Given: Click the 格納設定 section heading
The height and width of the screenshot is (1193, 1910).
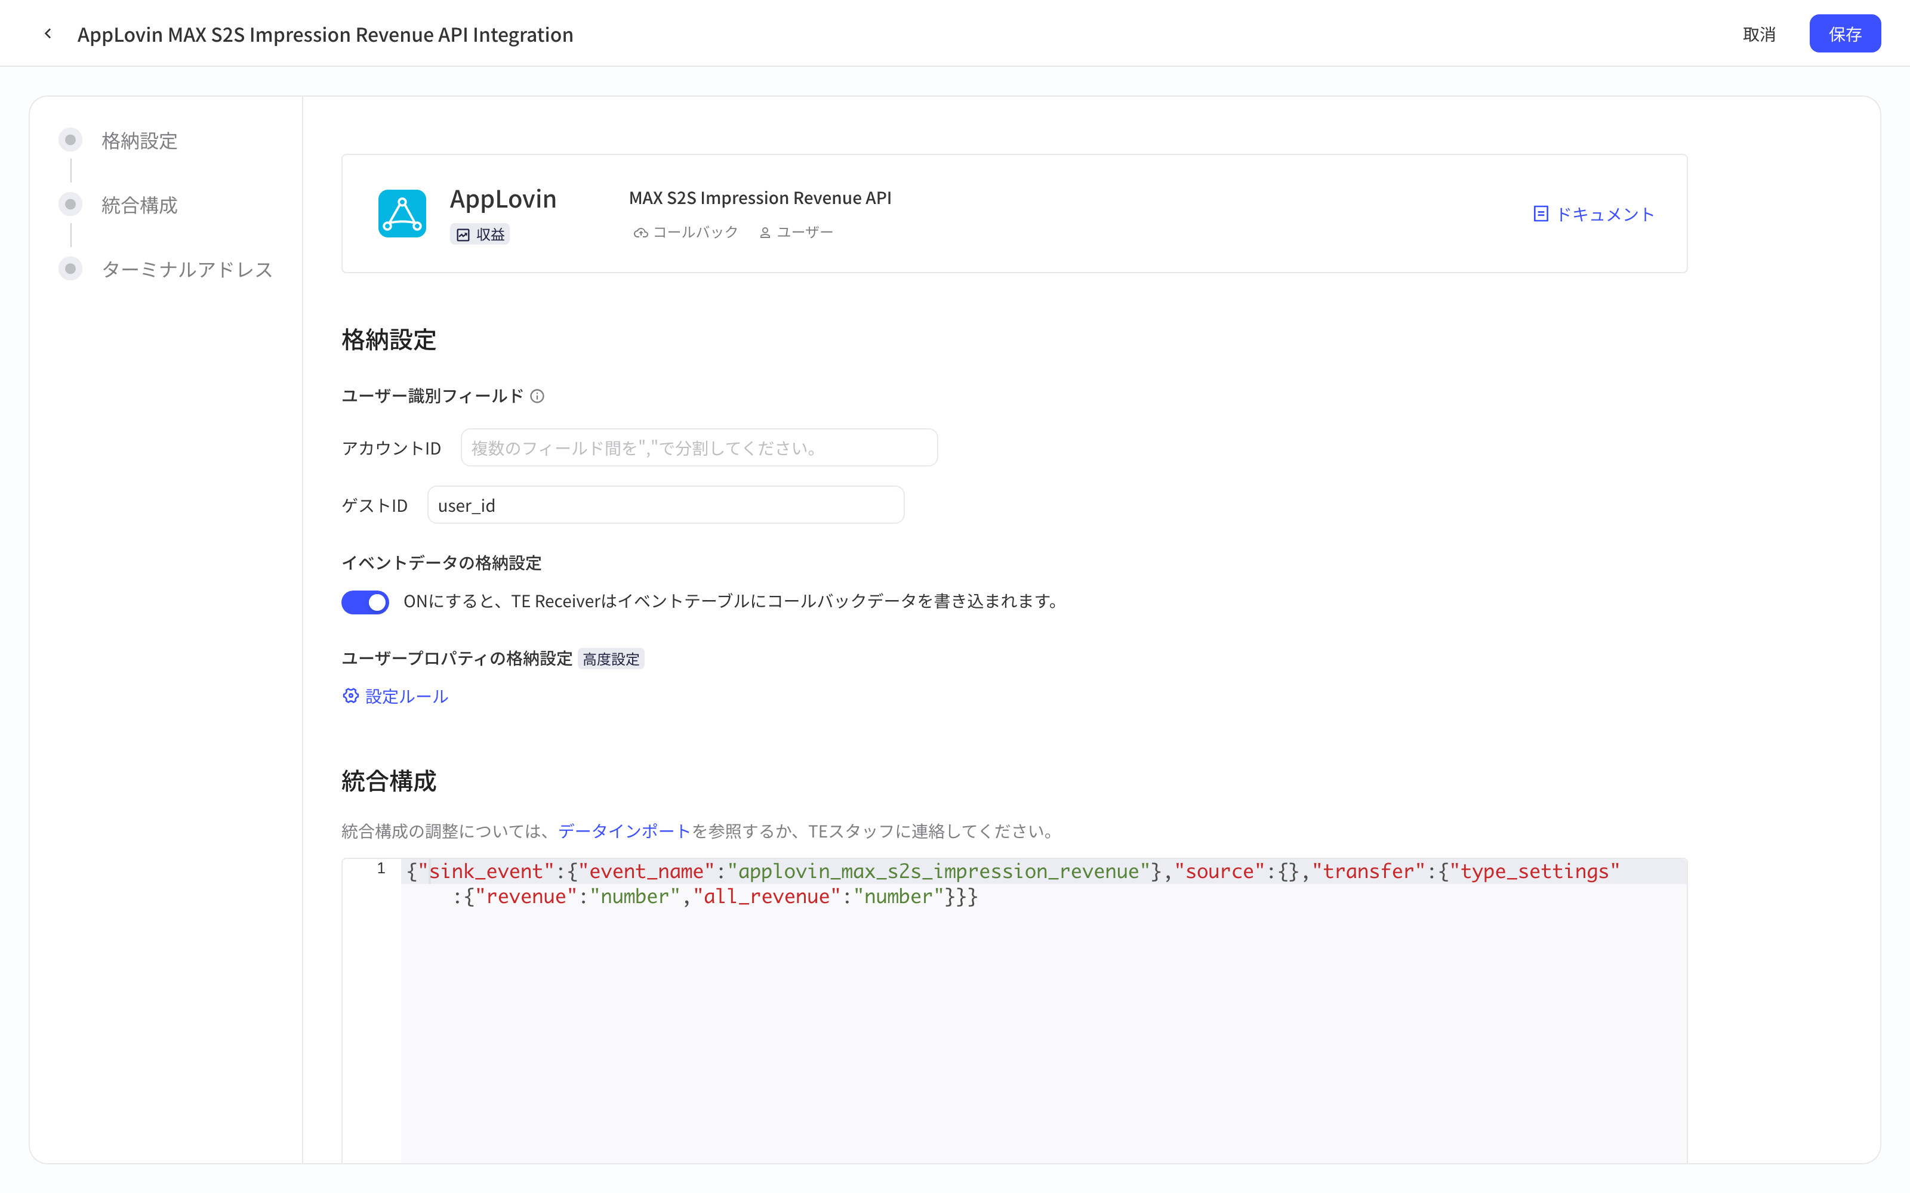Looking at the screenshot, I should [x=389, y=339].
